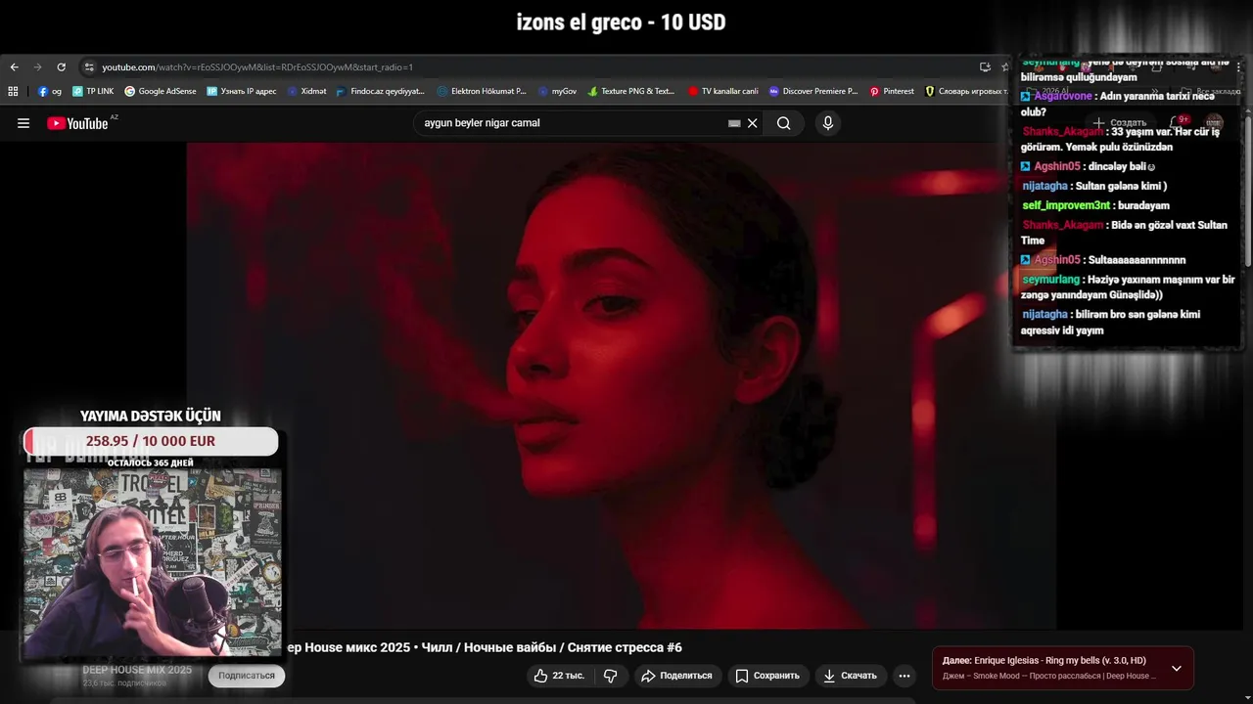Screen dimensions: 1253x704
Task: Click chat message from self_improvem3nt
Action: point(1095,205)
